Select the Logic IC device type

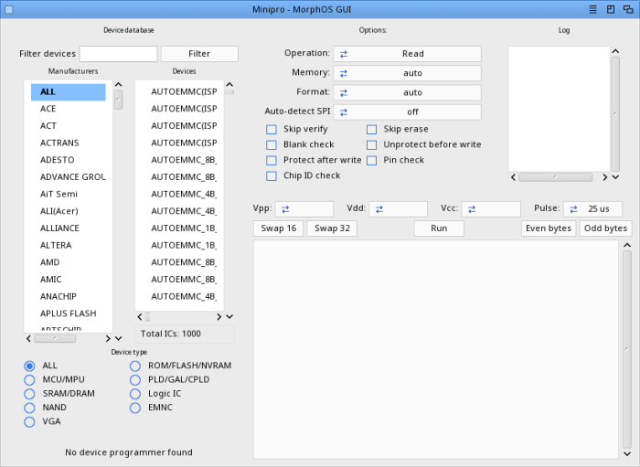click(x=135, y=394)
